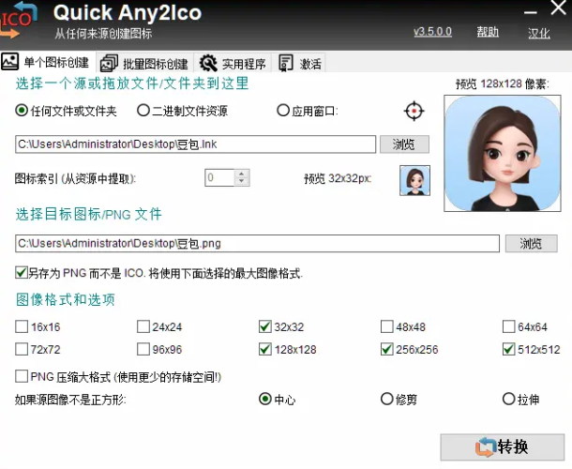Enable the 16x16 image format checkbox

[x=22, y=327]
